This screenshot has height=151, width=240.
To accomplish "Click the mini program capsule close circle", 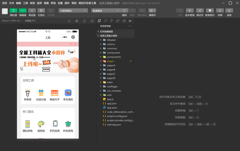I will pos(73,37).
